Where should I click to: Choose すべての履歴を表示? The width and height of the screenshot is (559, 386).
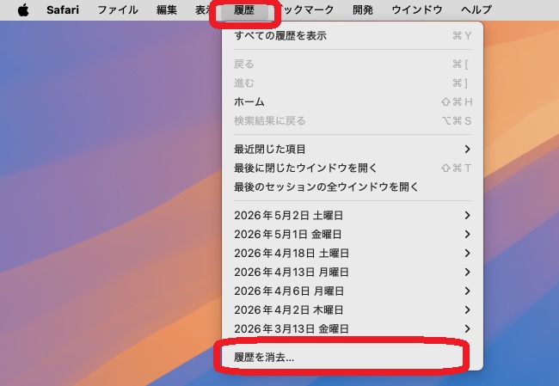point(353,35)
